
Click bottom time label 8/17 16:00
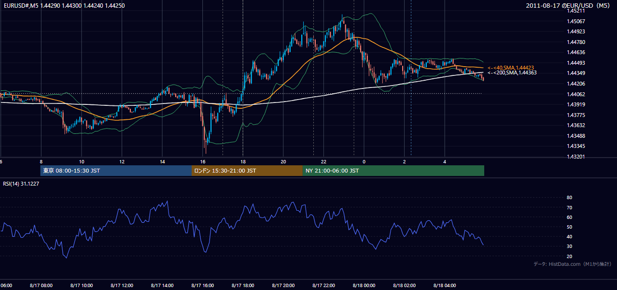[203, 285]
